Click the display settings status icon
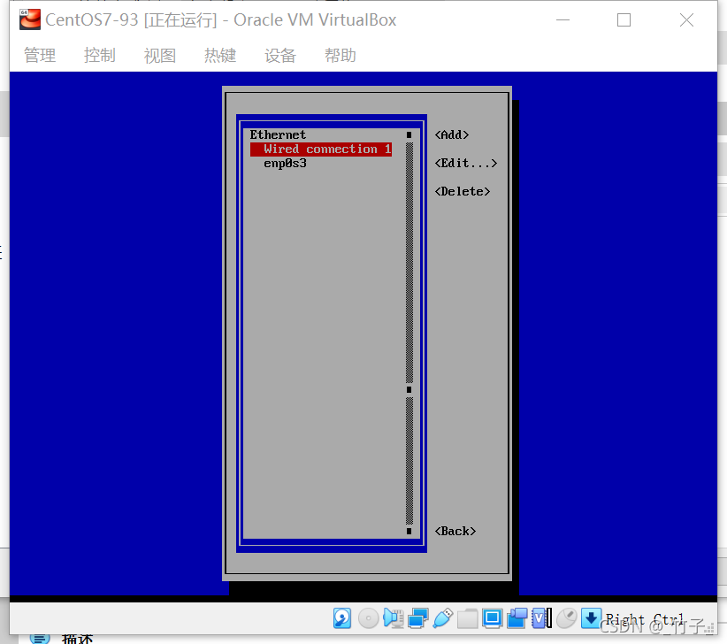This screenshot has height=644, width=727. pyautogui.click(x=494, y=617)
